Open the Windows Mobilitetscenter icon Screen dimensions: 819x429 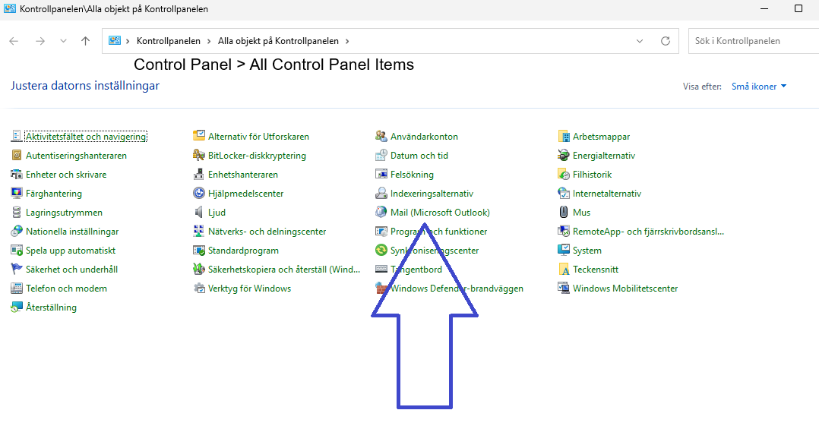[x=564, y=288]
